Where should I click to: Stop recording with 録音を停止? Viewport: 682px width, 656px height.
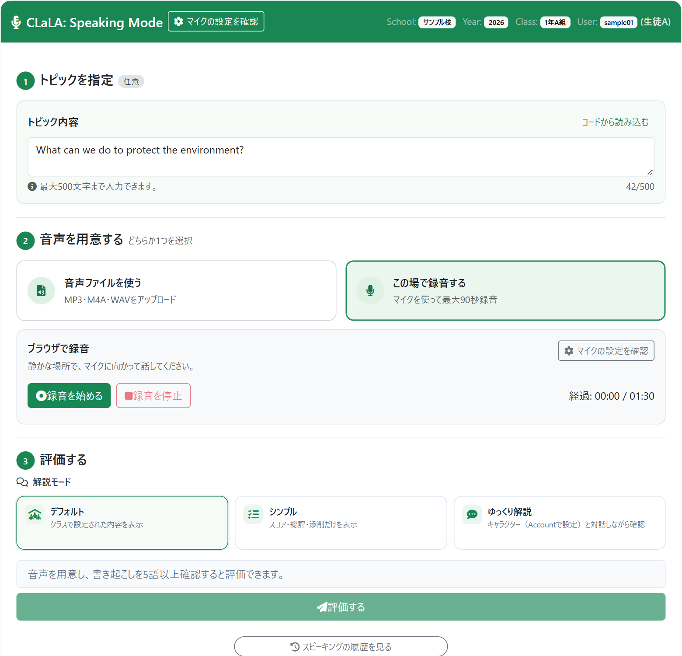pyautogui.click(x=153, y=396)
